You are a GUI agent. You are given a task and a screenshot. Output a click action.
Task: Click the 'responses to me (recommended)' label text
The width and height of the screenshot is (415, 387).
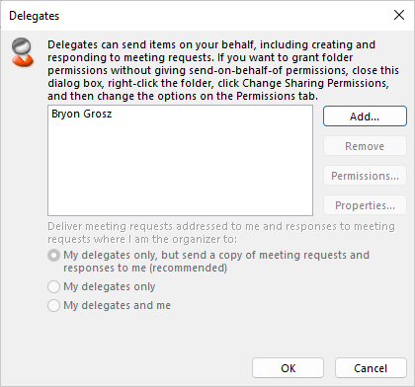[145, 268]
